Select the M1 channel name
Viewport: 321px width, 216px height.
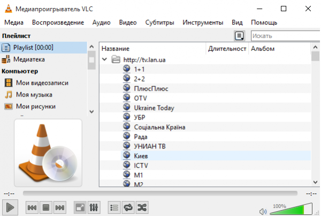139,175
